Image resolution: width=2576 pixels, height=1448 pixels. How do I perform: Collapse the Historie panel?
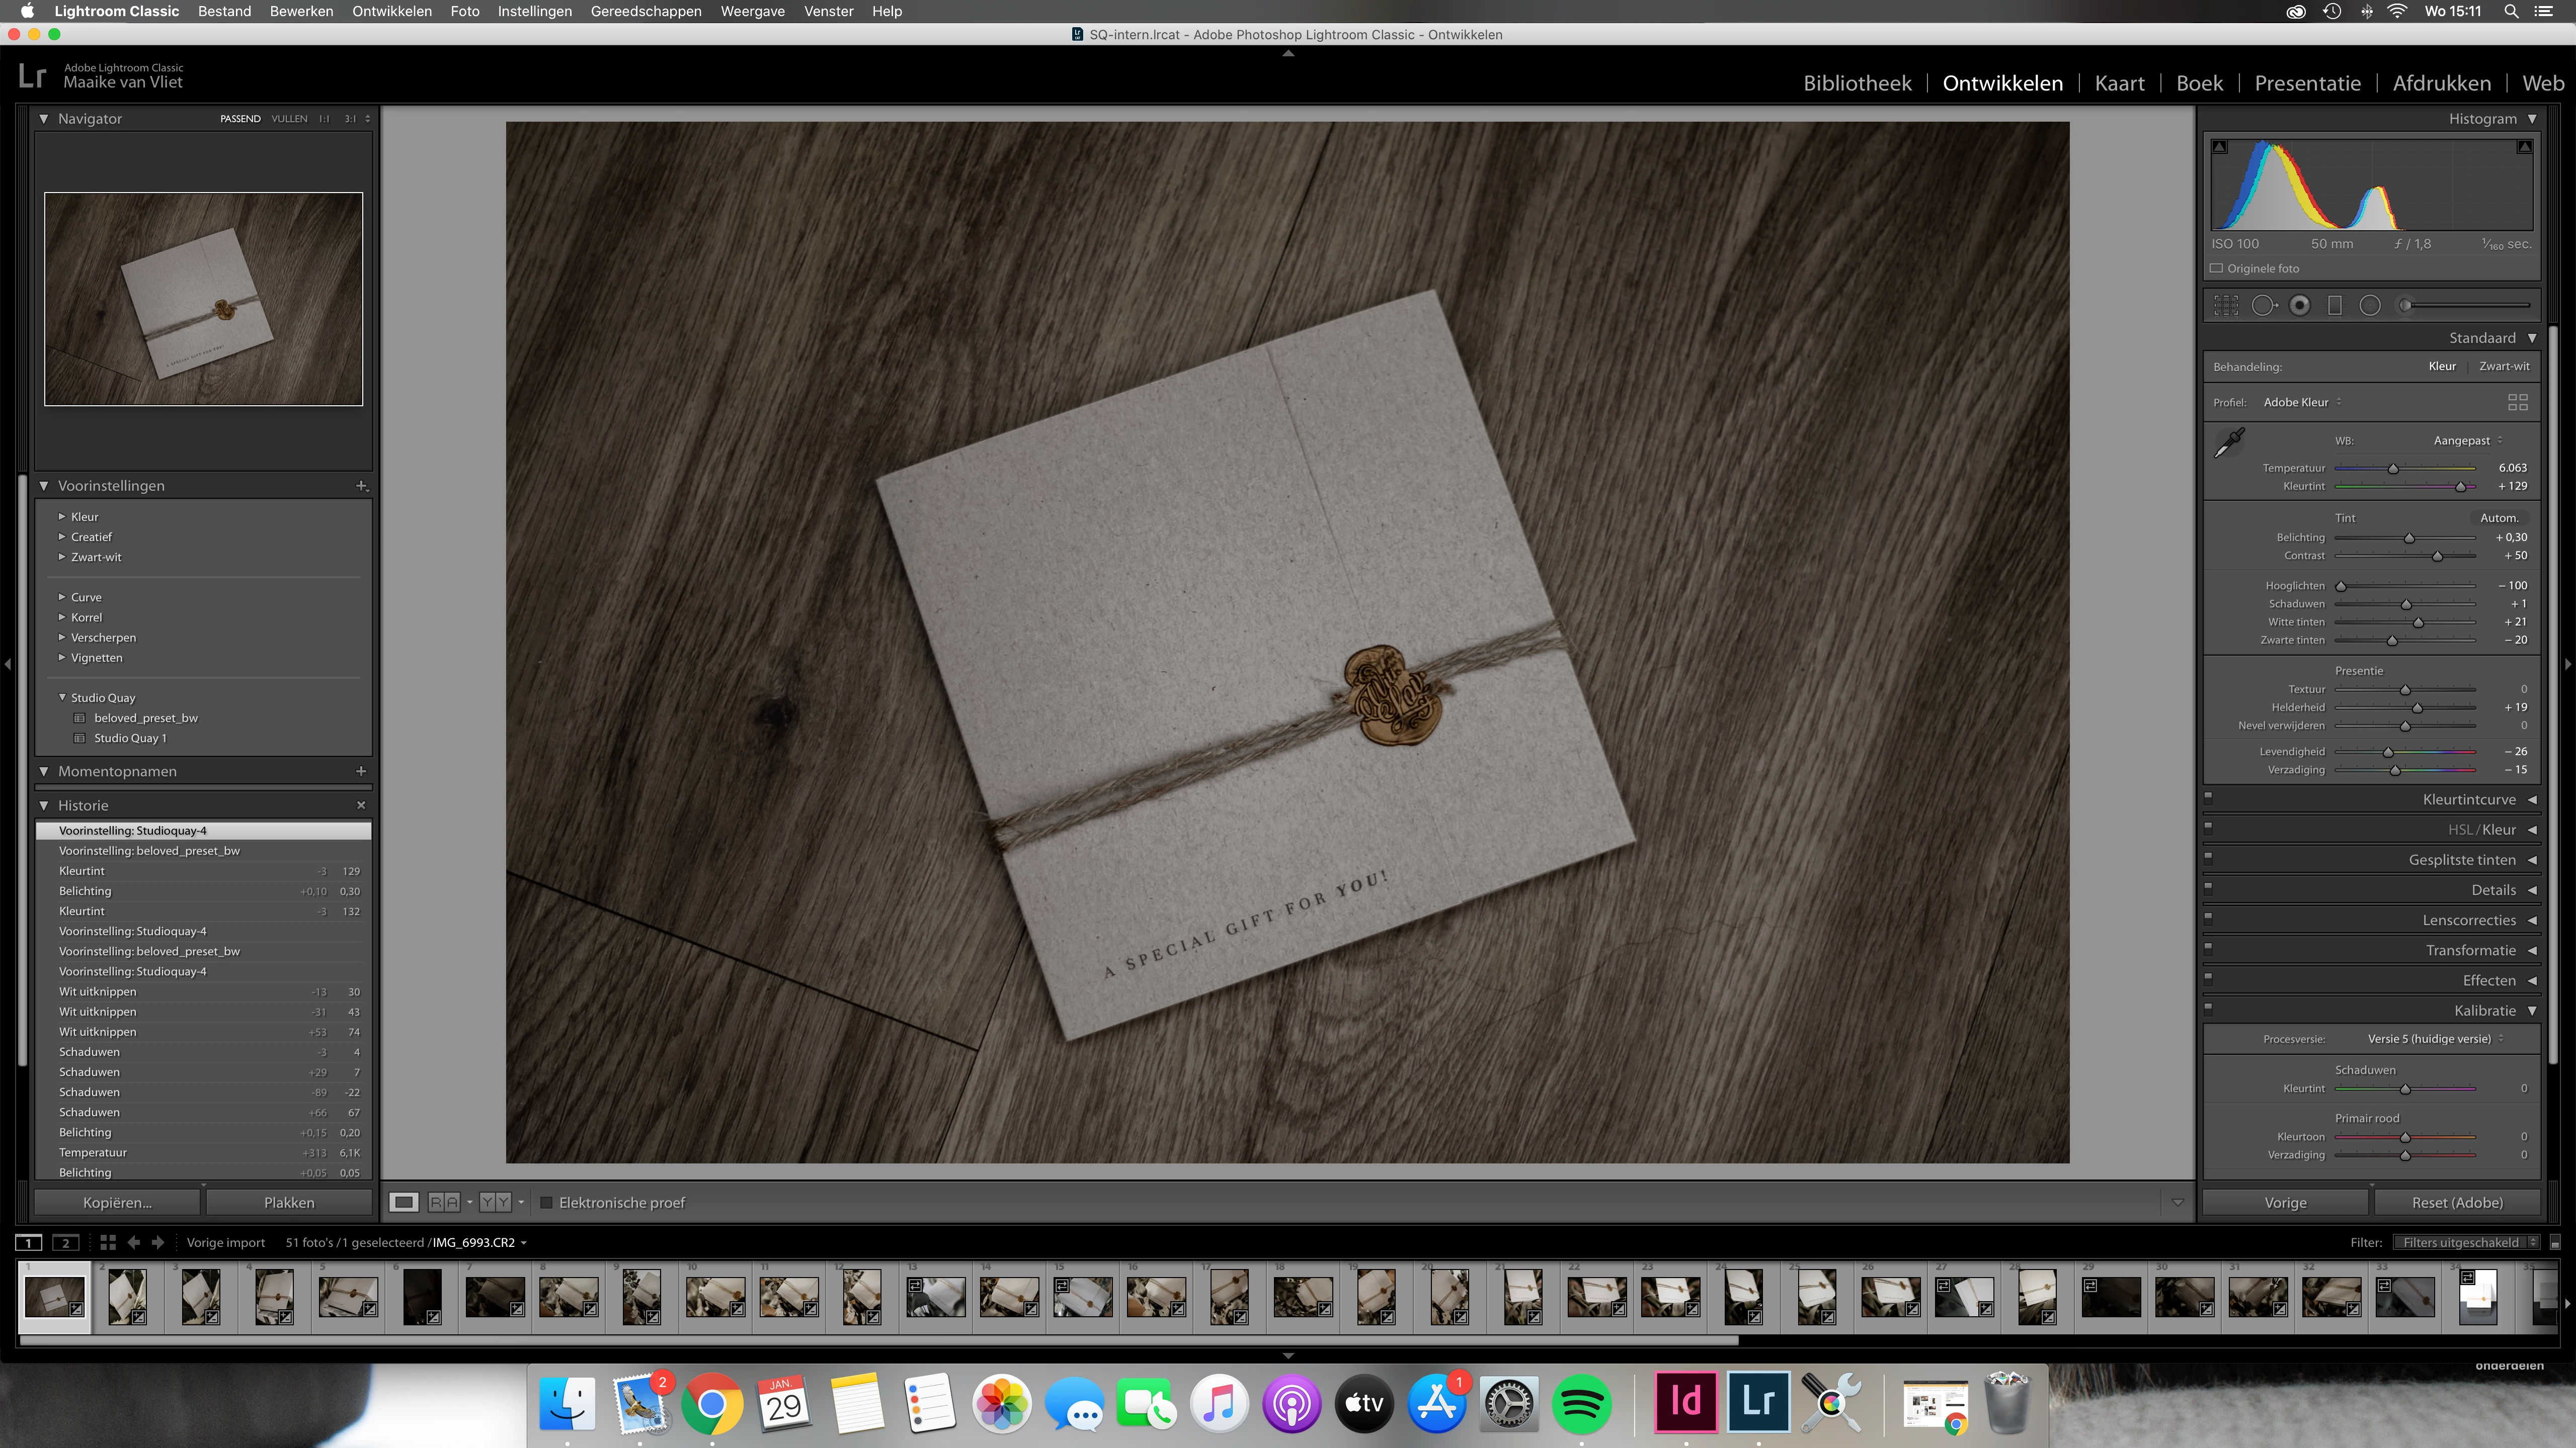44,805
